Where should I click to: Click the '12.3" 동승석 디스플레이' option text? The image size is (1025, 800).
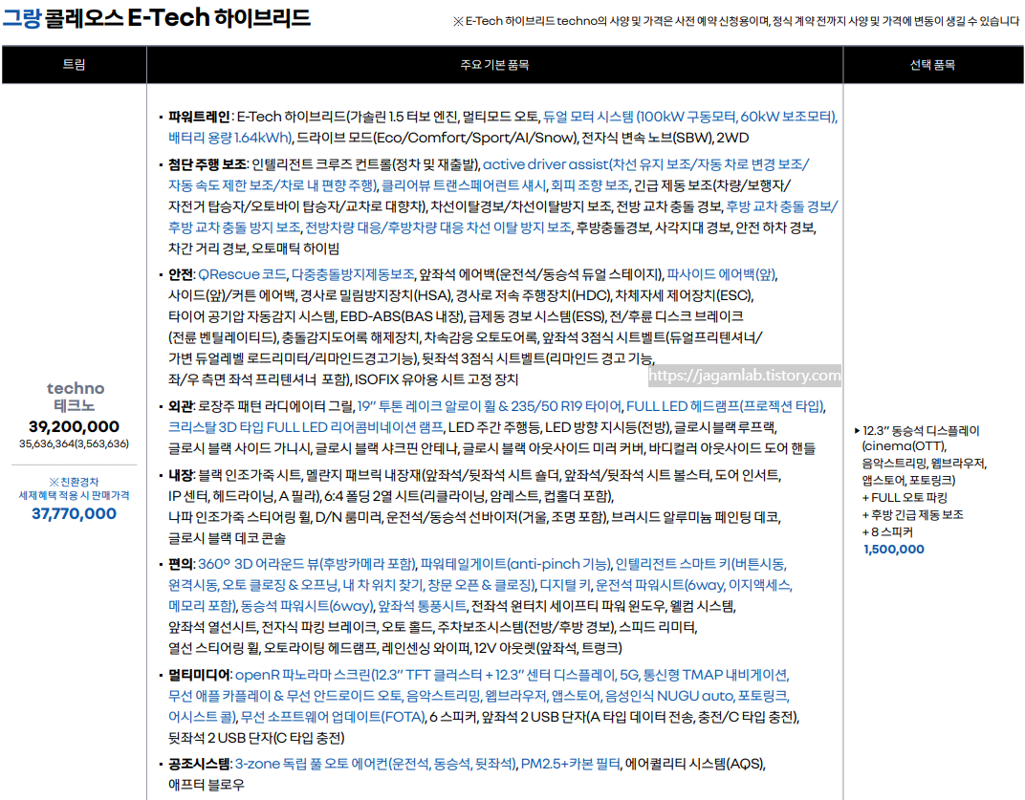click(921, 431)
